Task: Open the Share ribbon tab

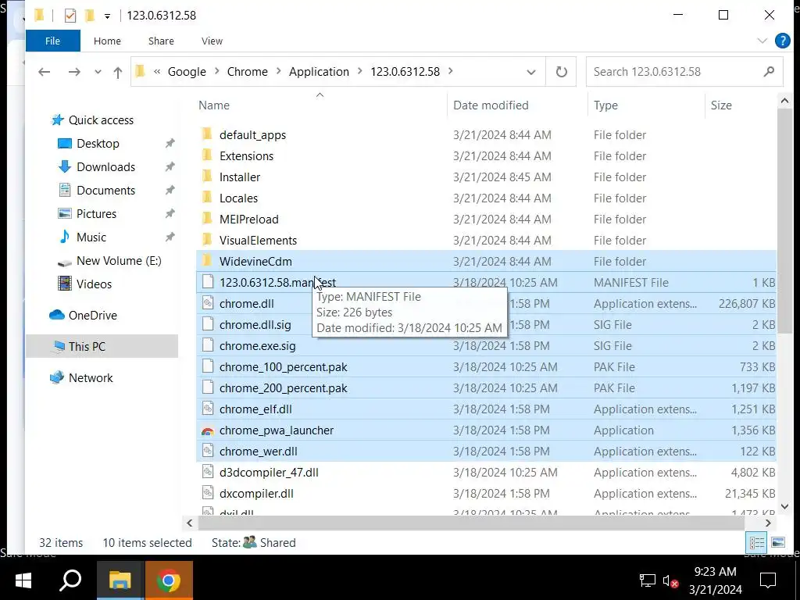Action: pyautogui.click(x=161, y=41)
